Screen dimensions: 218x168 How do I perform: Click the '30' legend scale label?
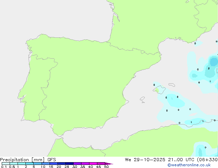coord(75,167)
